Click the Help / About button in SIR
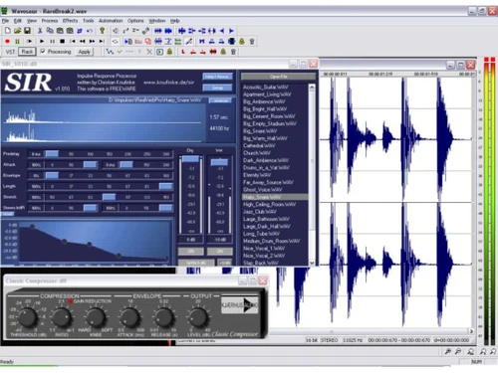 point(217,77)
